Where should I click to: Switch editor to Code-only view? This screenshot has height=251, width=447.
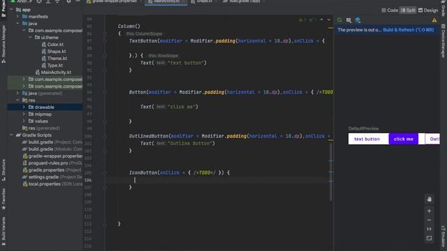pyautogui.click(x=390, y=10)
